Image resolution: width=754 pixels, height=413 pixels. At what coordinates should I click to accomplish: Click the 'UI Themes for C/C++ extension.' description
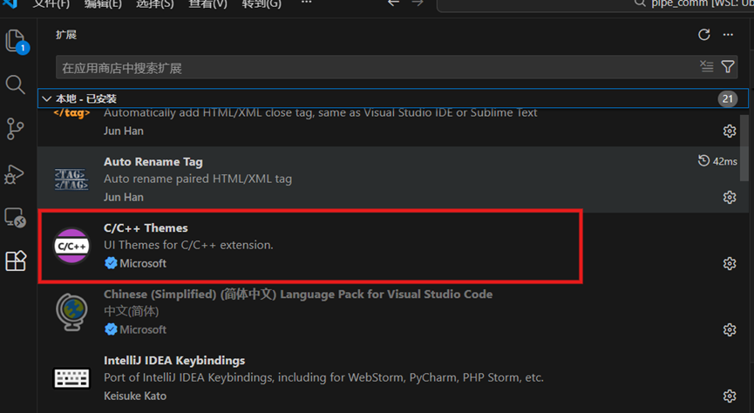pos(188,245)
